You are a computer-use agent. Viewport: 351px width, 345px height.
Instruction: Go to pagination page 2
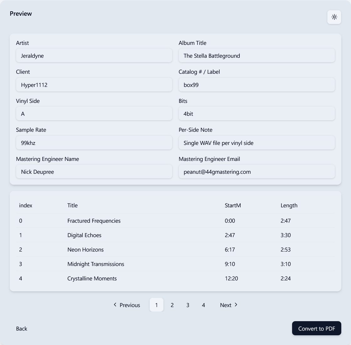[172, 305]
